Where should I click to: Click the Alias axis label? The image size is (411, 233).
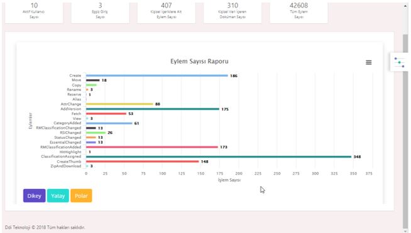coord(77,99)
